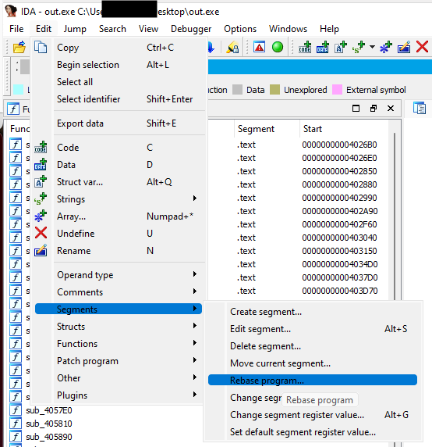Viewport: 432px width, 447px height.
Task: Open the Debugger menu
Action: pos(191,29)
